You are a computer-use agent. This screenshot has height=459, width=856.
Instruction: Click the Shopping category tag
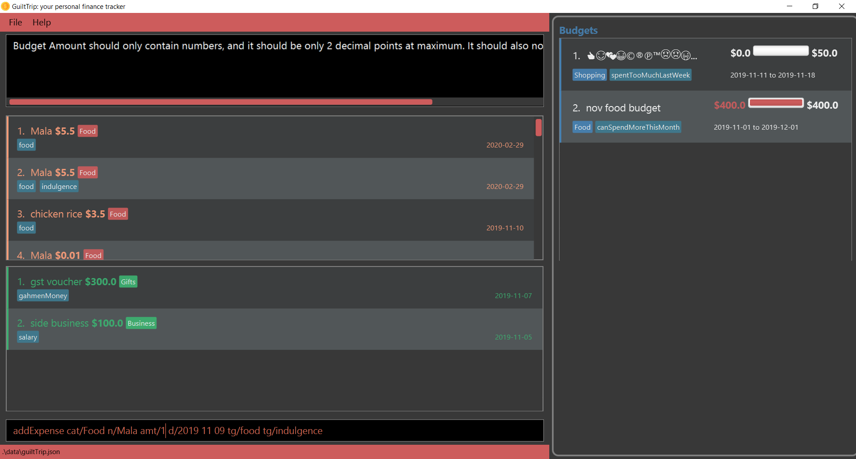coord(589,75)
